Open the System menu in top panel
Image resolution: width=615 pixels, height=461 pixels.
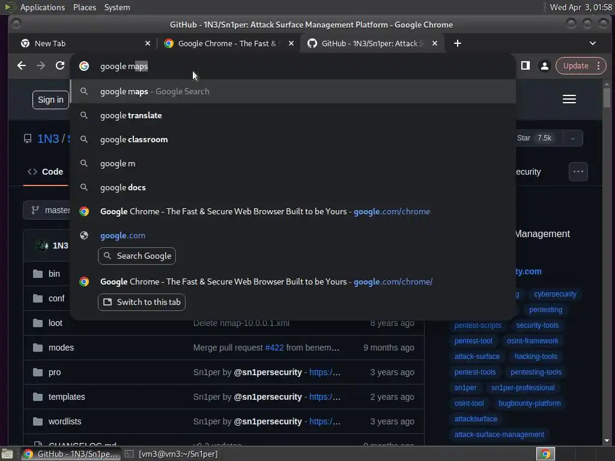pyautogui.click(x=117, y=7)
